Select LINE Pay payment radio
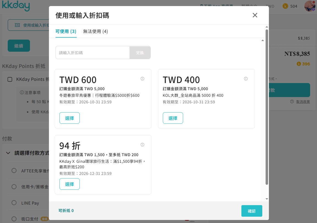Screen dimensions: 317x223 (x=14, y=203)
